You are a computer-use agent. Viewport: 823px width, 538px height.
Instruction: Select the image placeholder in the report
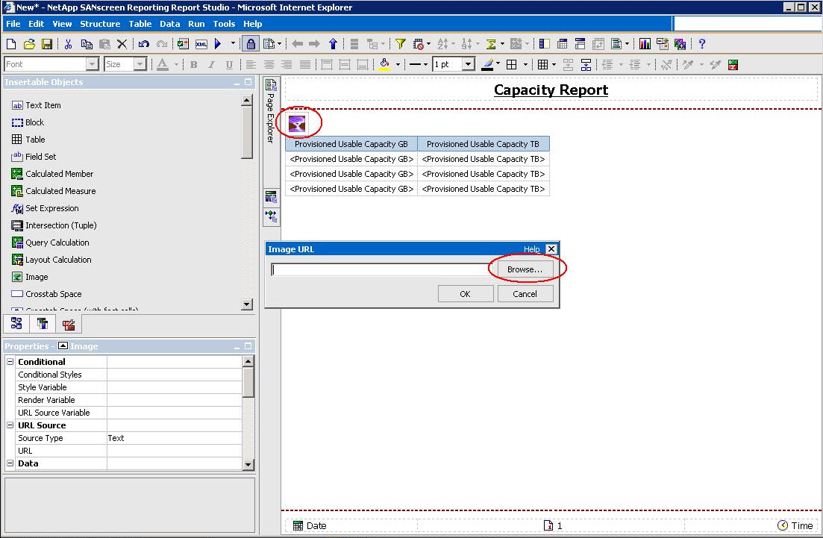click(x=297, y=124)
